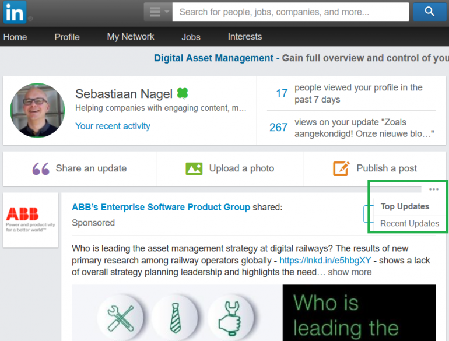Screen dimensions: 449x341
Task: Click the orange Publish a post icon
Action: tap(341, 168)
